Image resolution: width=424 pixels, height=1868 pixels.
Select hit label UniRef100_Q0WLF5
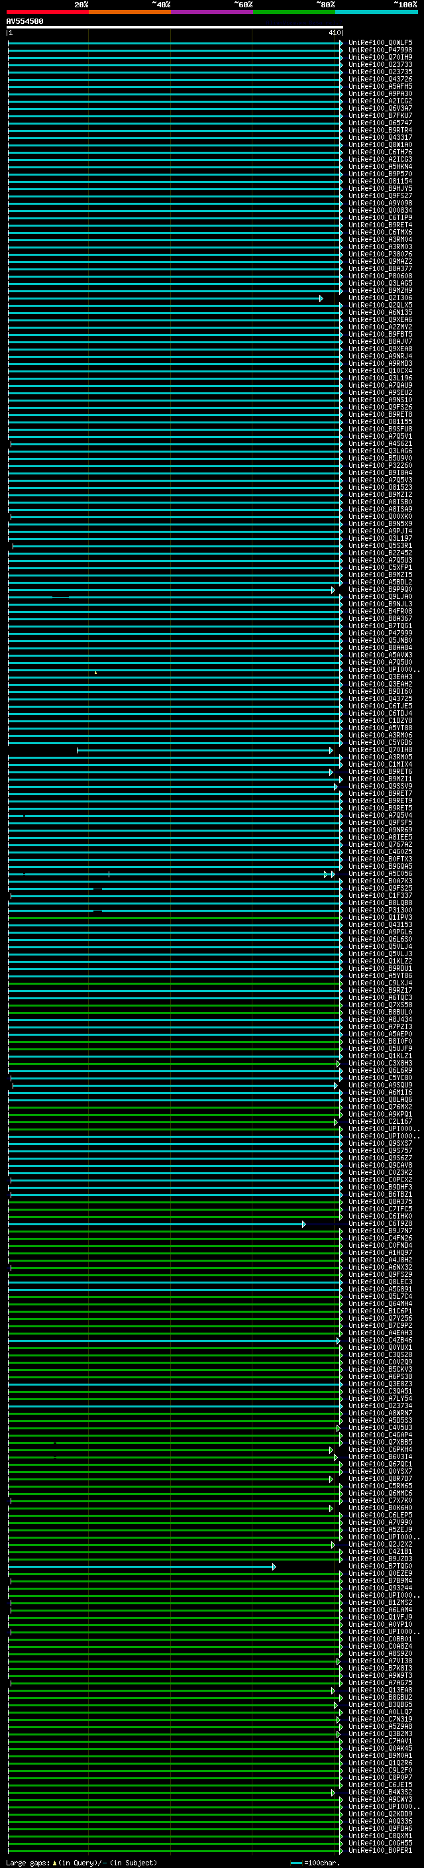(x=380, y=43)
